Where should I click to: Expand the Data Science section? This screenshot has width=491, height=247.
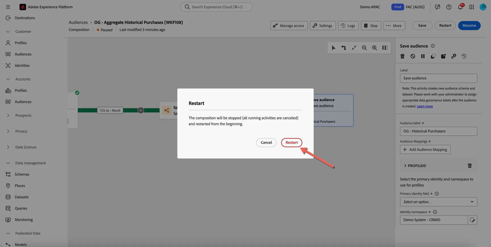click(8, 147)
